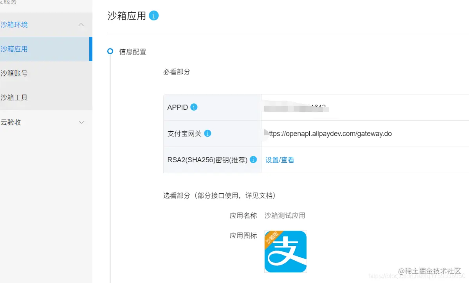Click the info icon beside 沙箱应用 heading
The height and width of the screenshot is (283, 469).
[153, 16]
